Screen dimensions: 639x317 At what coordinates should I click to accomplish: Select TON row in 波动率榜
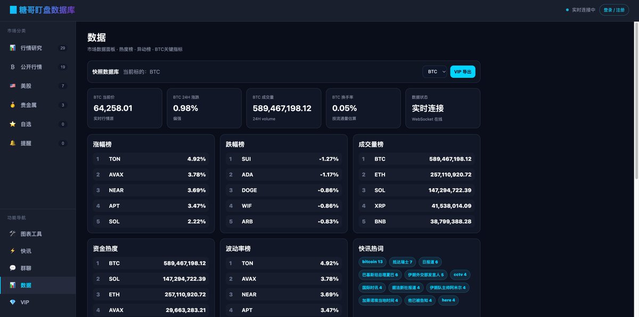pos(284,263)
